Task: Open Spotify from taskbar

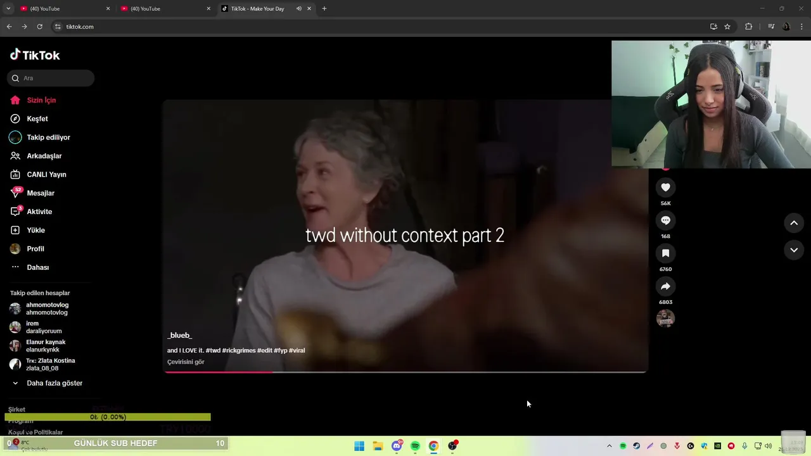Action: click(415, 446)
